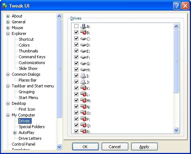Disable the M: drive checkbox

[76, 100]
